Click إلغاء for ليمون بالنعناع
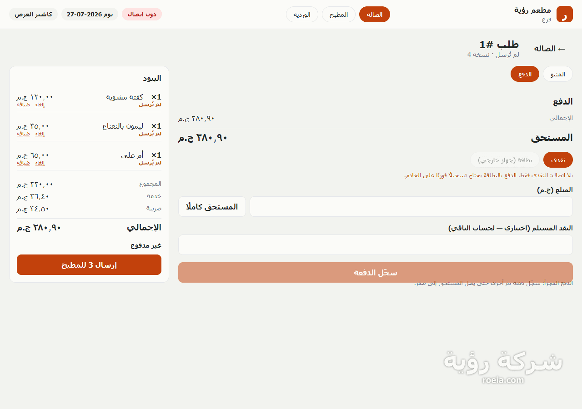Image resolution: width=582 pixels, height=409 pixels. 40,134
